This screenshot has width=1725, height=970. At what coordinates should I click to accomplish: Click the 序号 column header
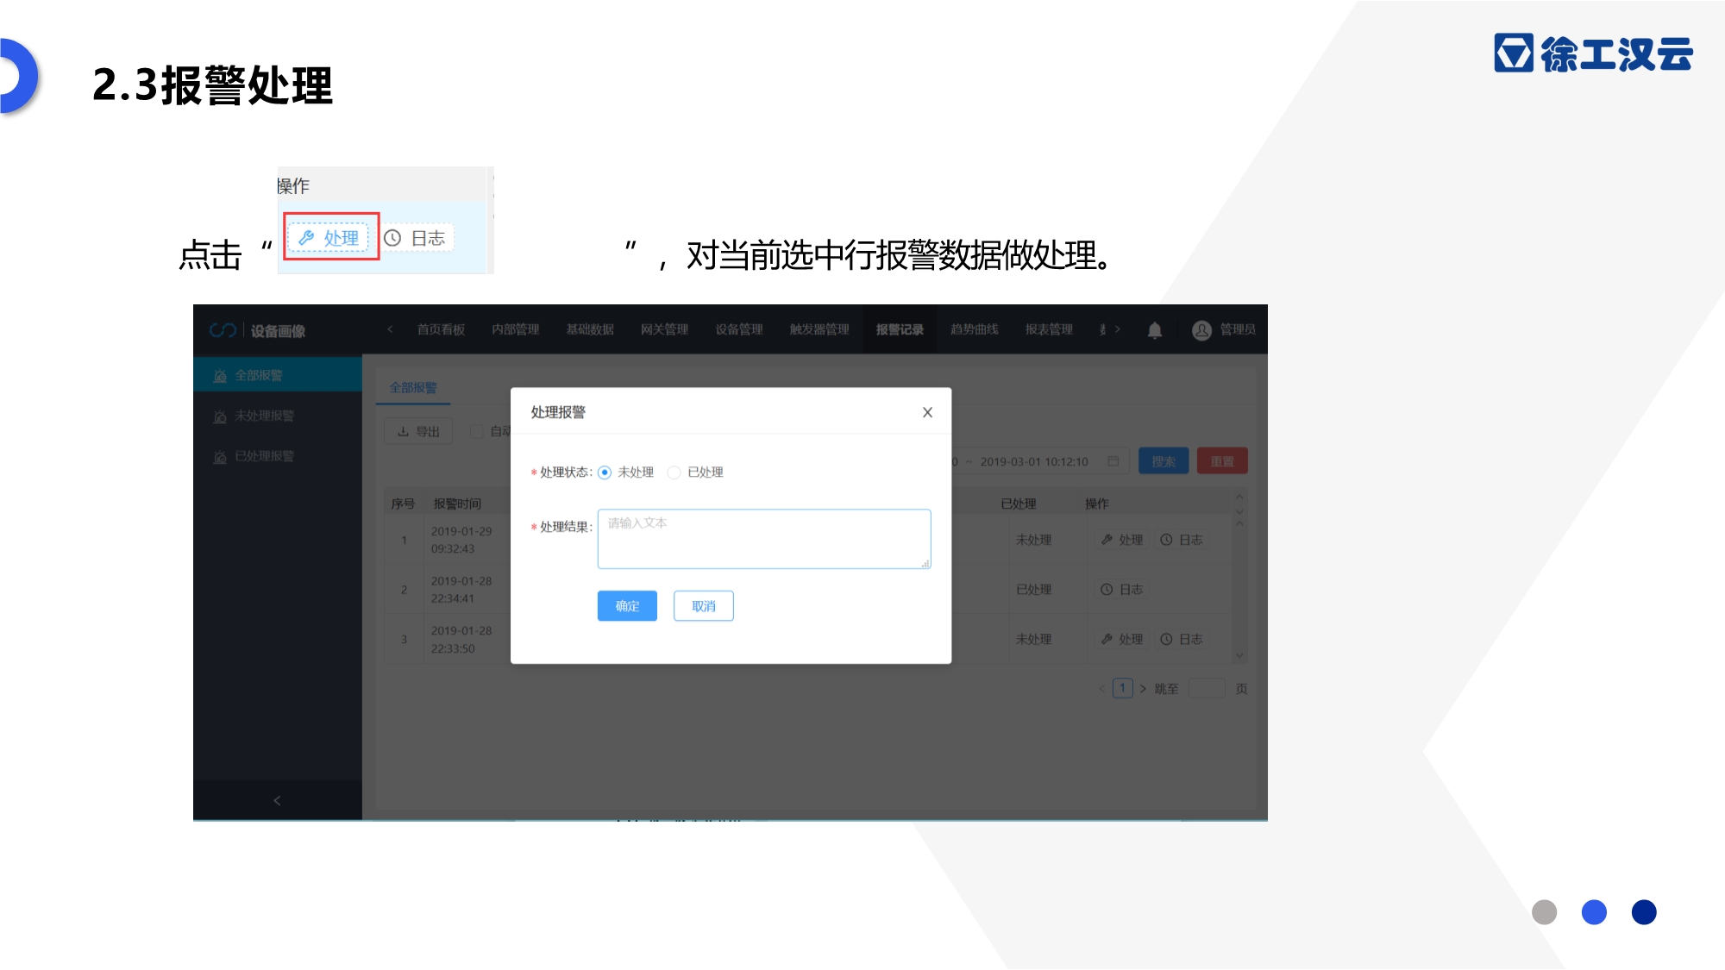tap(403, 504)
